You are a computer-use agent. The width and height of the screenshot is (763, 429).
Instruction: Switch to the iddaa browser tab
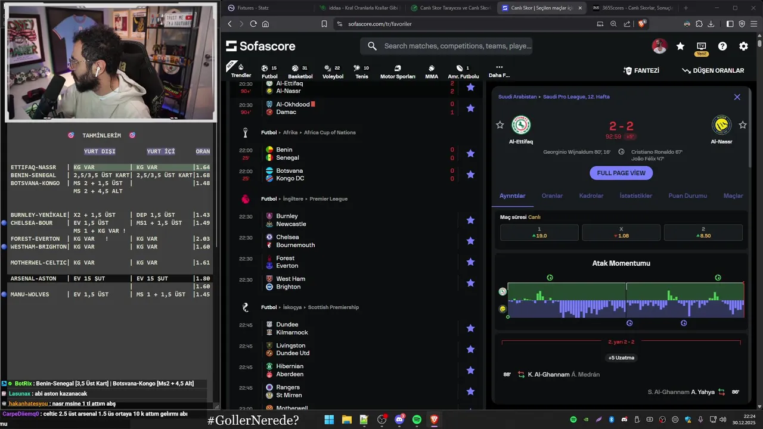click(359, 8)
